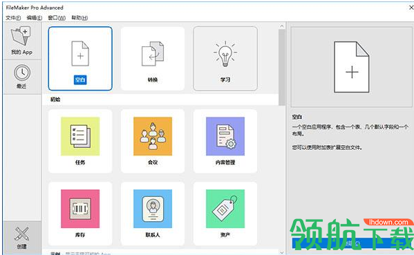
Task: Choose the 联系人 contacts starter app
Action: click(153, 214)
